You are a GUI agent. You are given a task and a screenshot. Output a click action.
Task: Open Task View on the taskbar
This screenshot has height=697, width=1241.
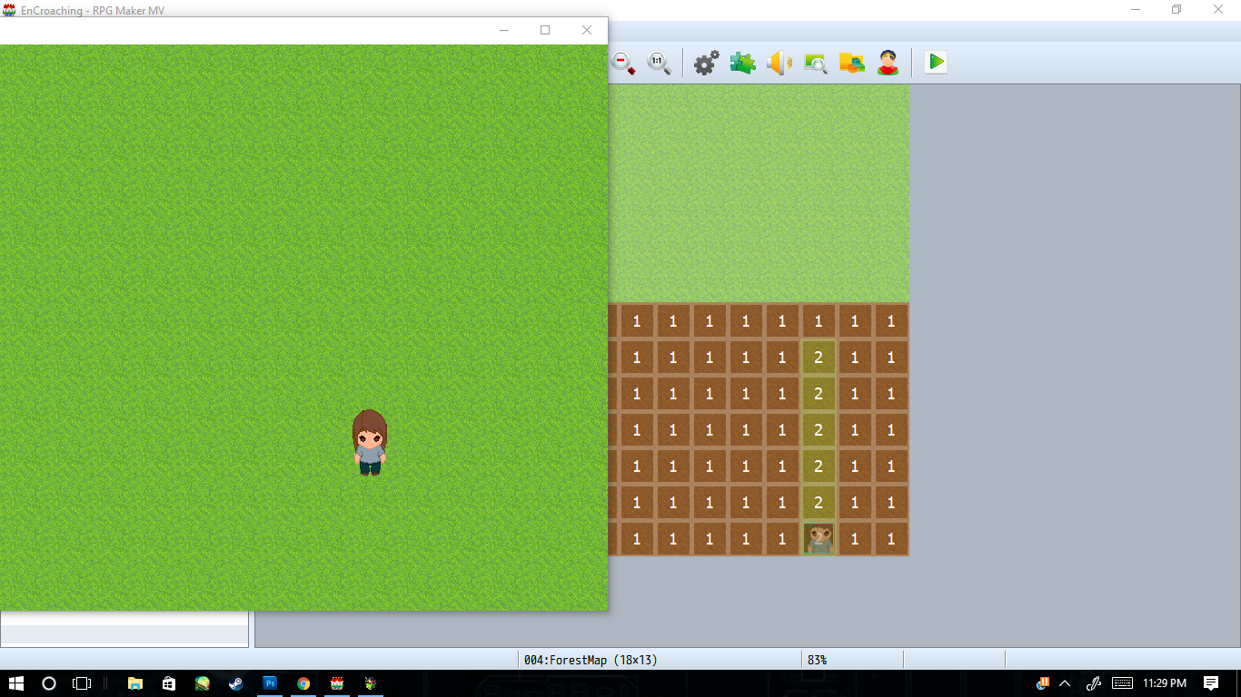pyautogui.click(x=82, y=683)
